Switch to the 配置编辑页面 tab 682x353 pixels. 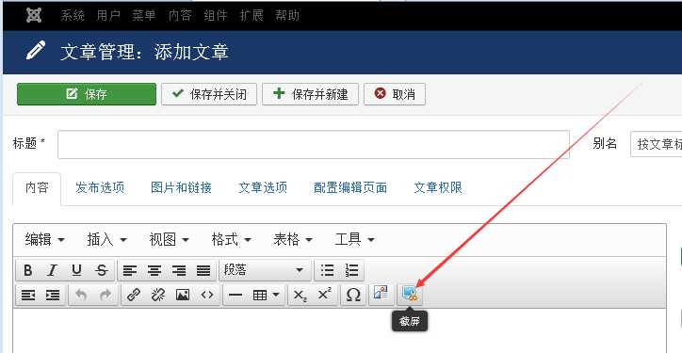(350, 188)
